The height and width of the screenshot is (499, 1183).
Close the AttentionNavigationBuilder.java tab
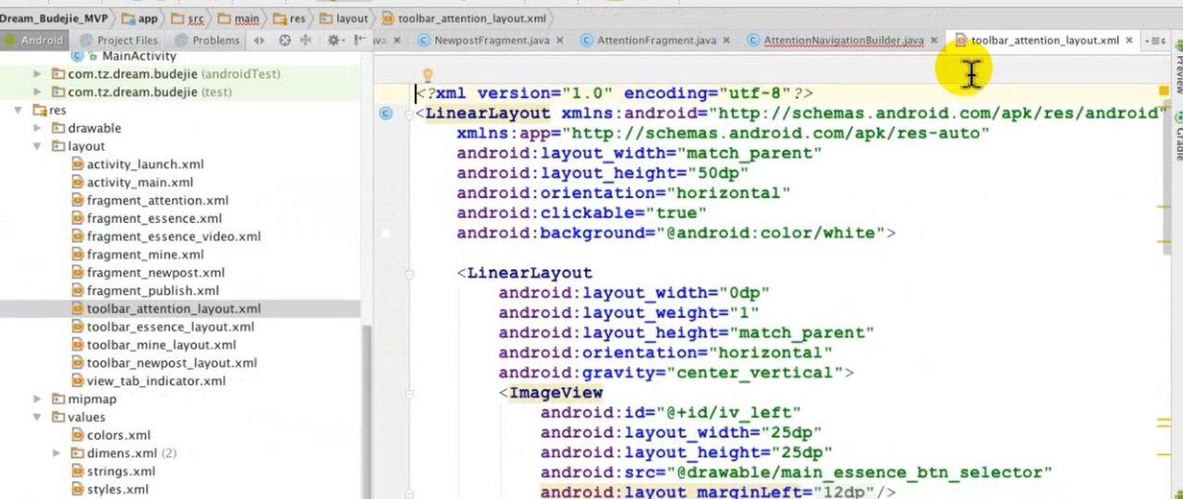click(x=933, y=41)
